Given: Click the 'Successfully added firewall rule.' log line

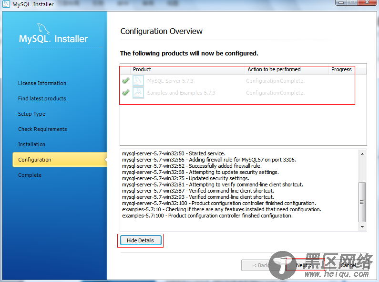Looking at the screenshot, I should click(192, 166).
